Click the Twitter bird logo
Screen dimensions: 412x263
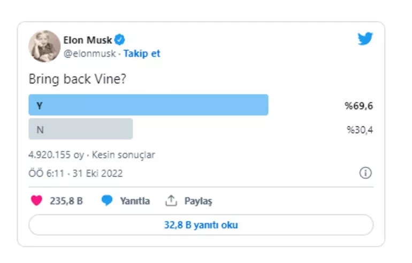(365, 39)
